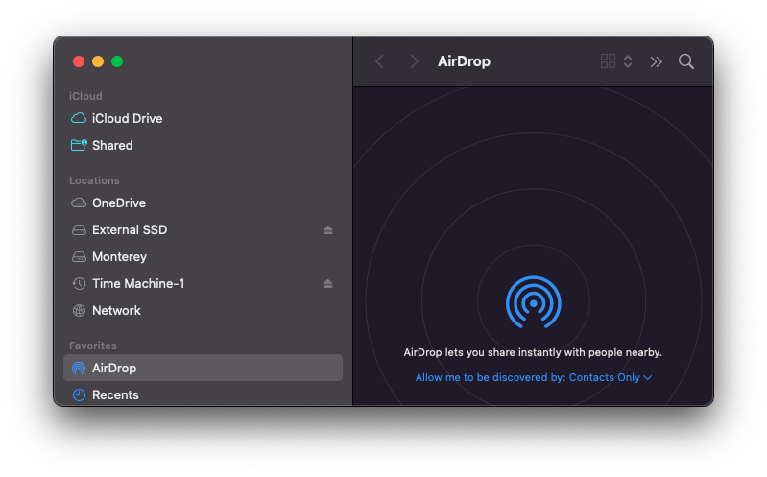This screenshot has height=477, width=767.
Task: Click 'AirDrop lets you share instantly' text
Action: (x=533, y=352)
